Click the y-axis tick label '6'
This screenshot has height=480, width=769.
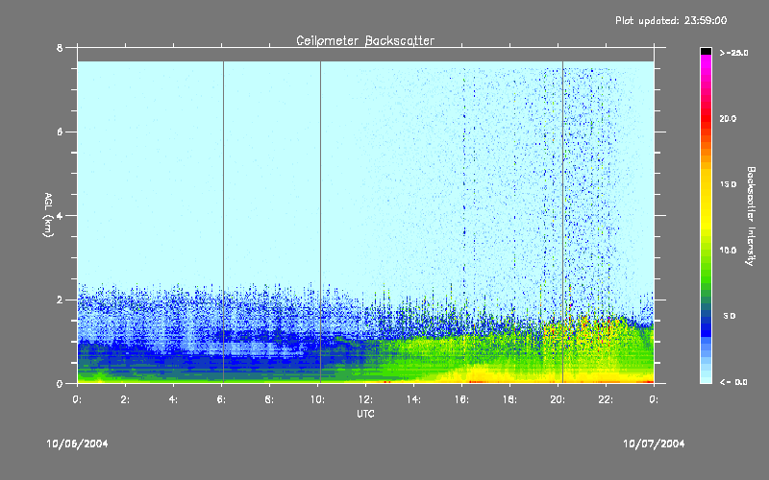coord(60,132)
